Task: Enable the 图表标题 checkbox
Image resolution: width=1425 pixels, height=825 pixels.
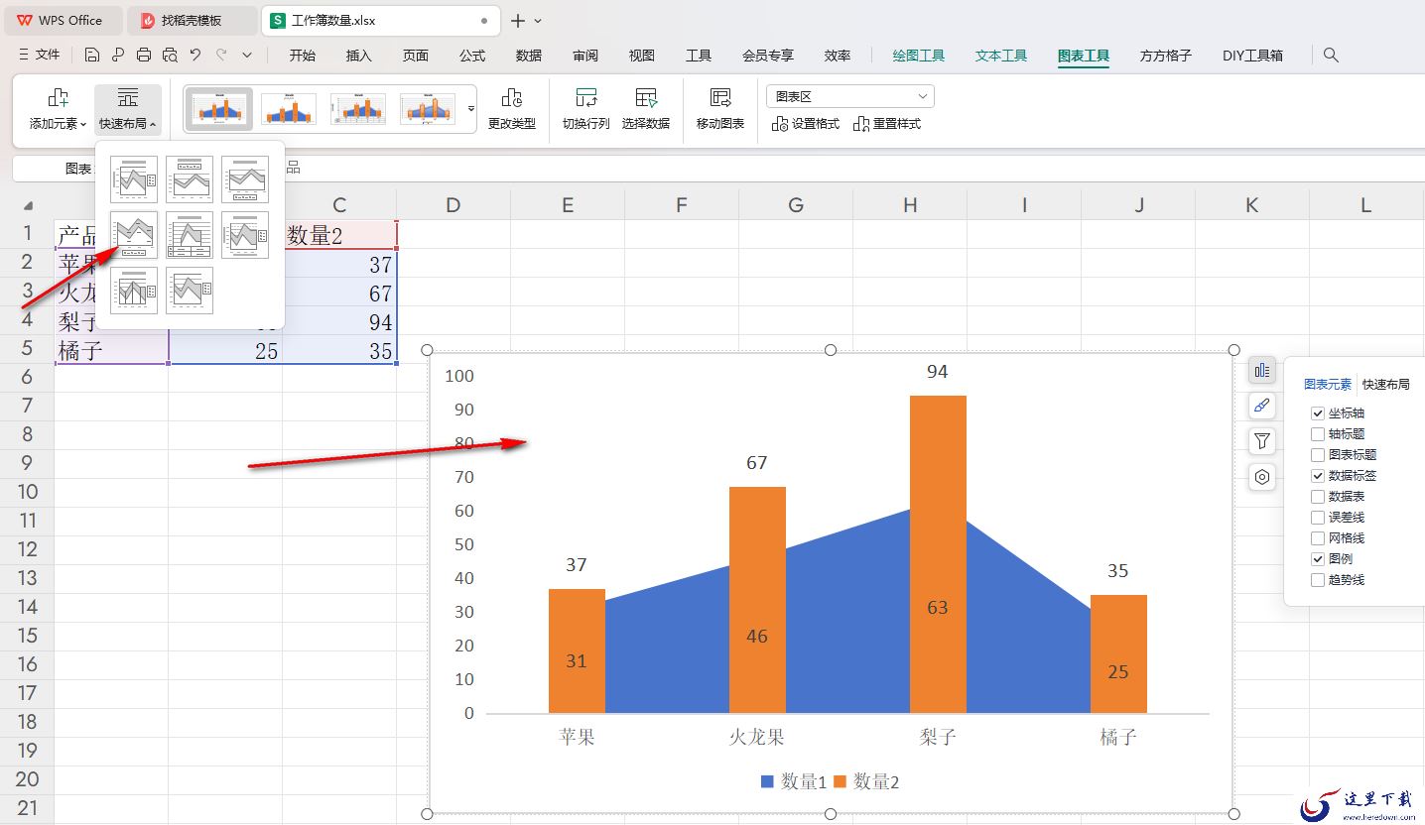Action: click(1318, 455)
